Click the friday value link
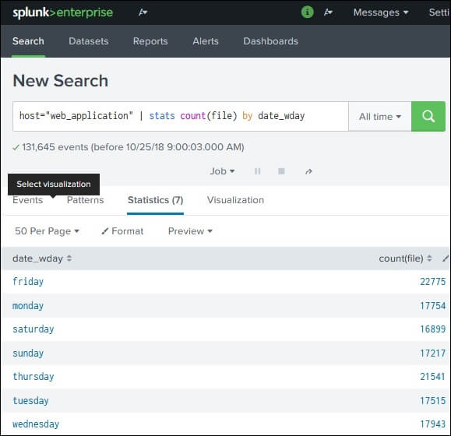This screenshot has height=436, width=451. pyautogui.click(x=28, y=282)
